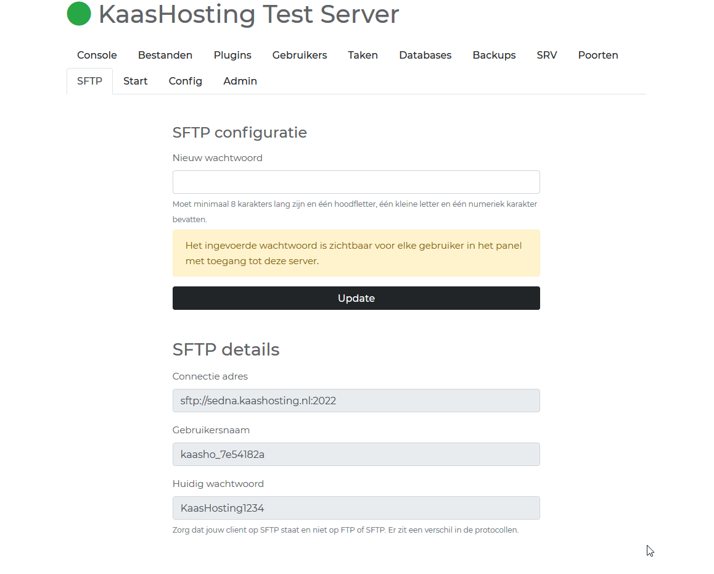Click the 'Zorg dat jouw client' note

[346, 530]
